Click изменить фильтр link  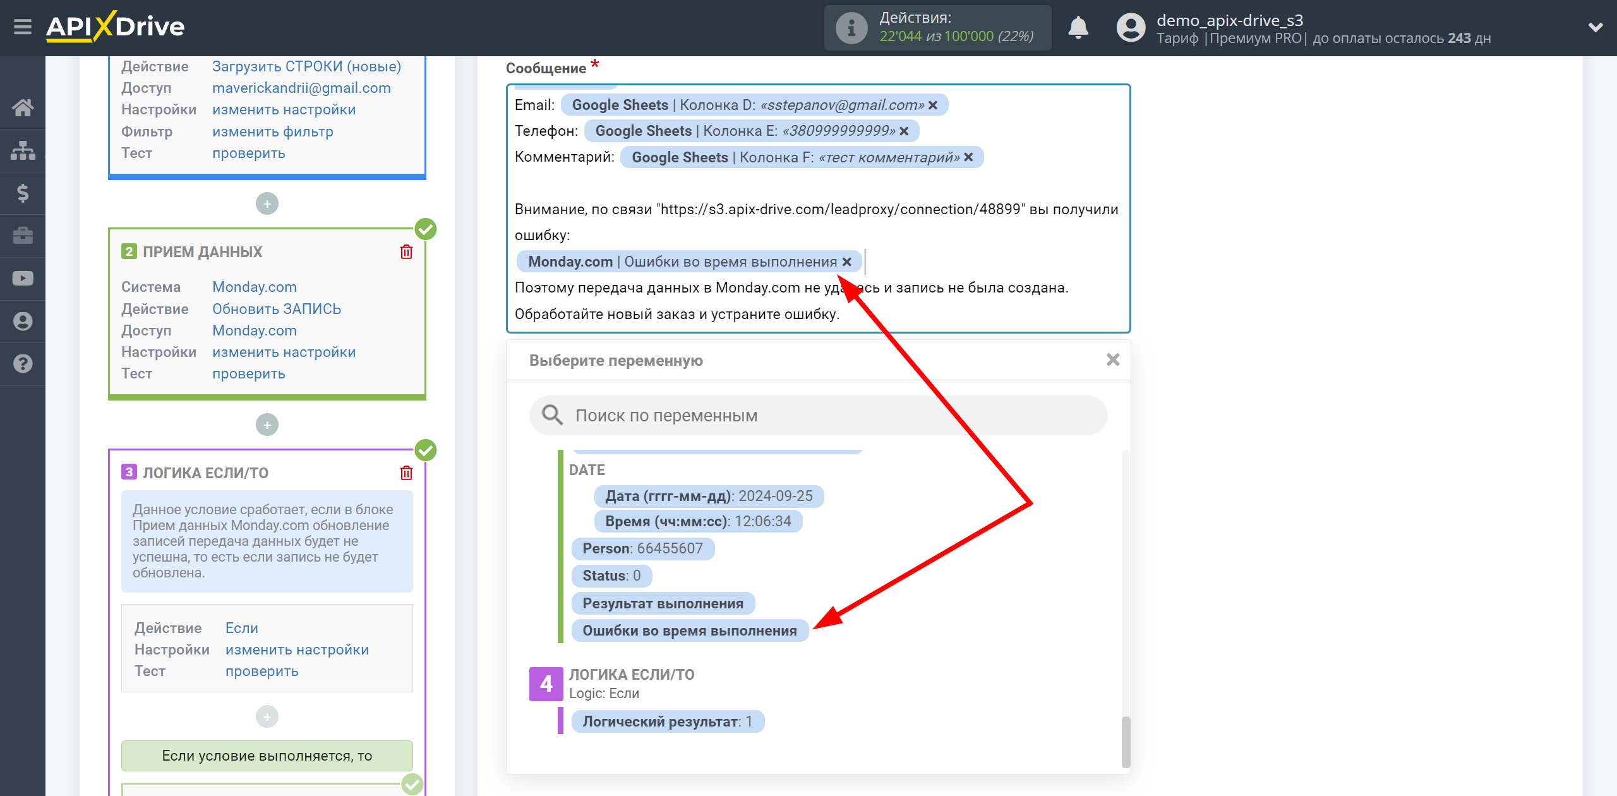[x=272, y=131]
